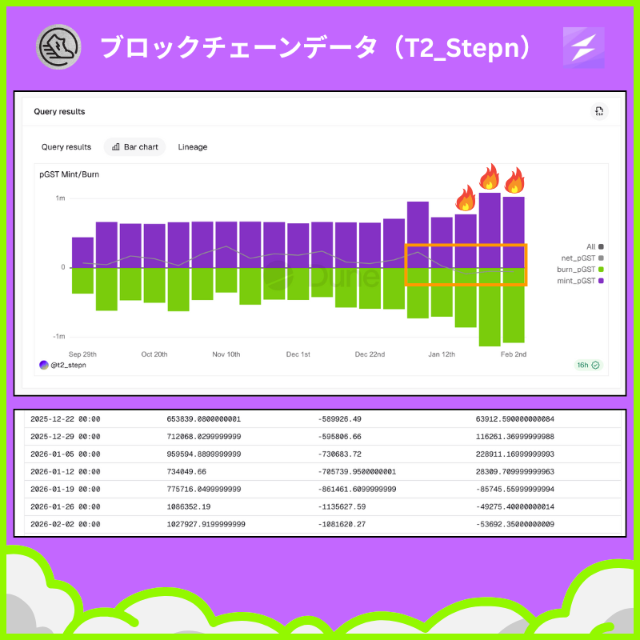Click the Dec 22nd axis label
640x640 pixels.
pos(370,354)
